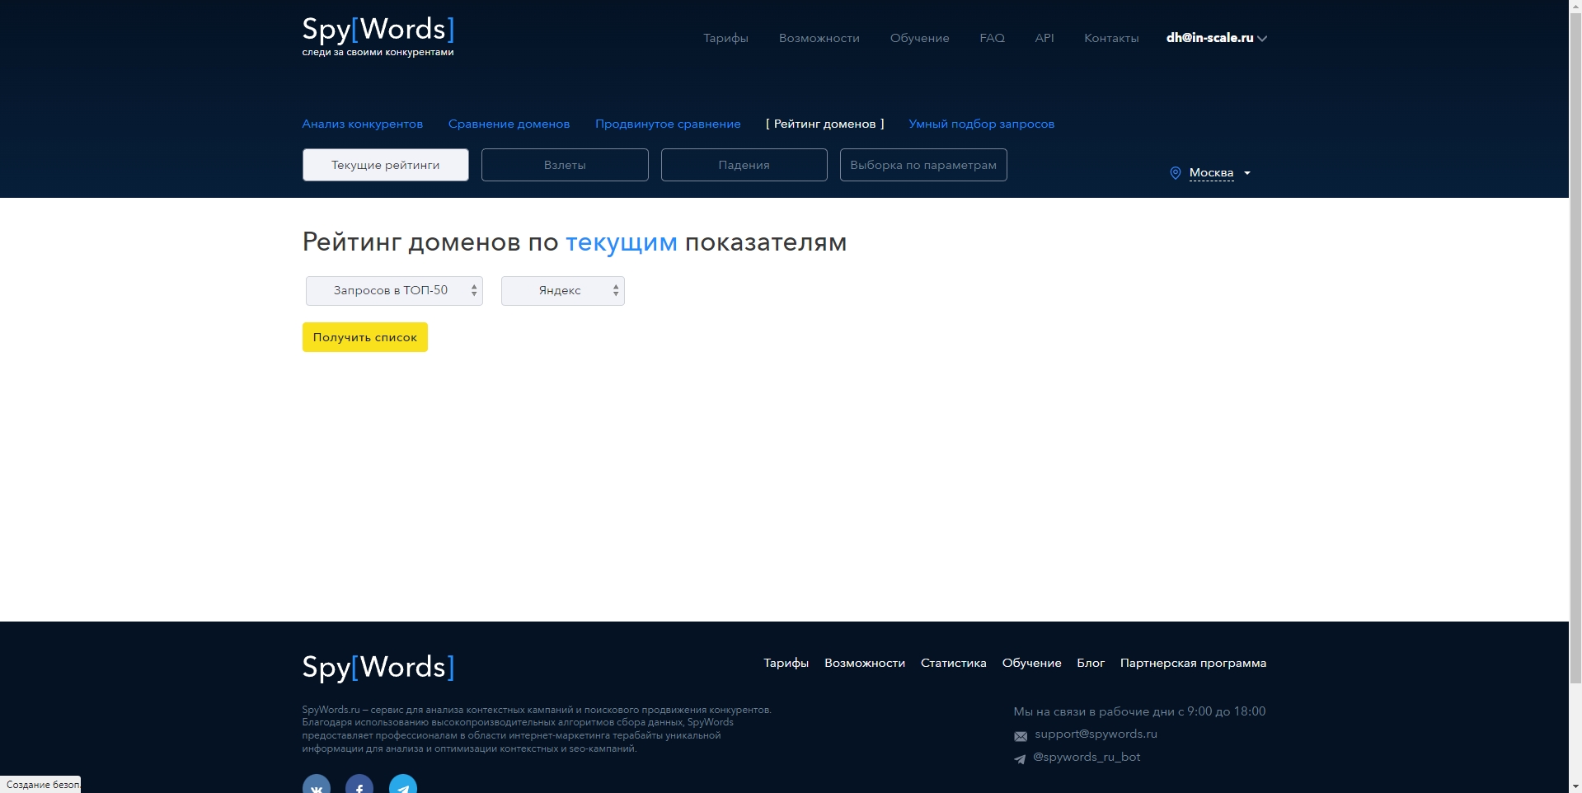The image size is (1582, 793).
Task: Go to Сравнение доменов section
Action: 509,124
